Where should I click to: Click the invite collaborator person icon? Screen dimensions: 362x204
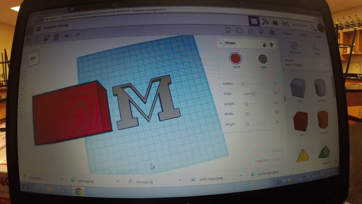pos(313,27)
